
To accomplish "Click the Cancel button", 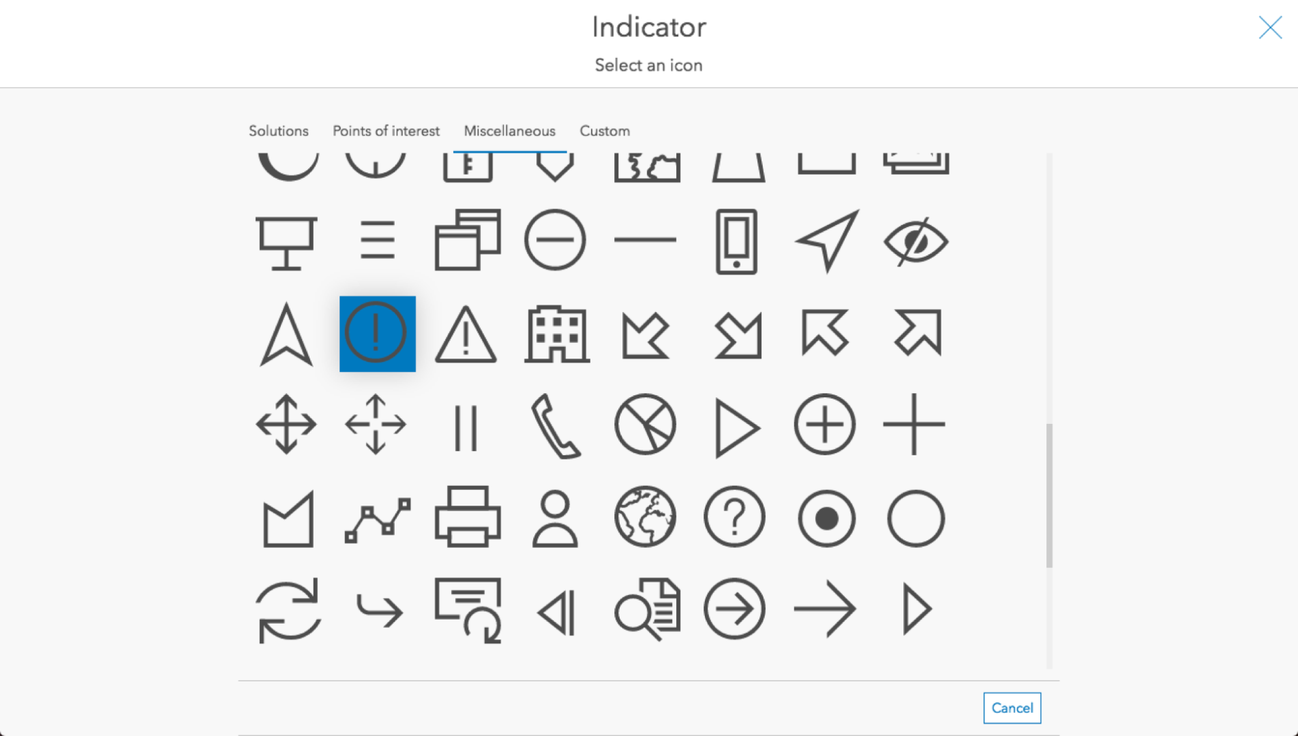I will (1012, 707).
